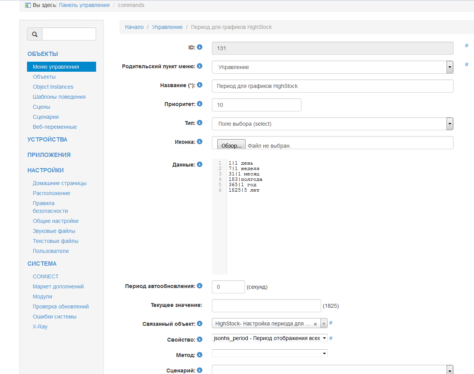
Task: Click info icon beside Данные label
Action: [x=200, y=164]
